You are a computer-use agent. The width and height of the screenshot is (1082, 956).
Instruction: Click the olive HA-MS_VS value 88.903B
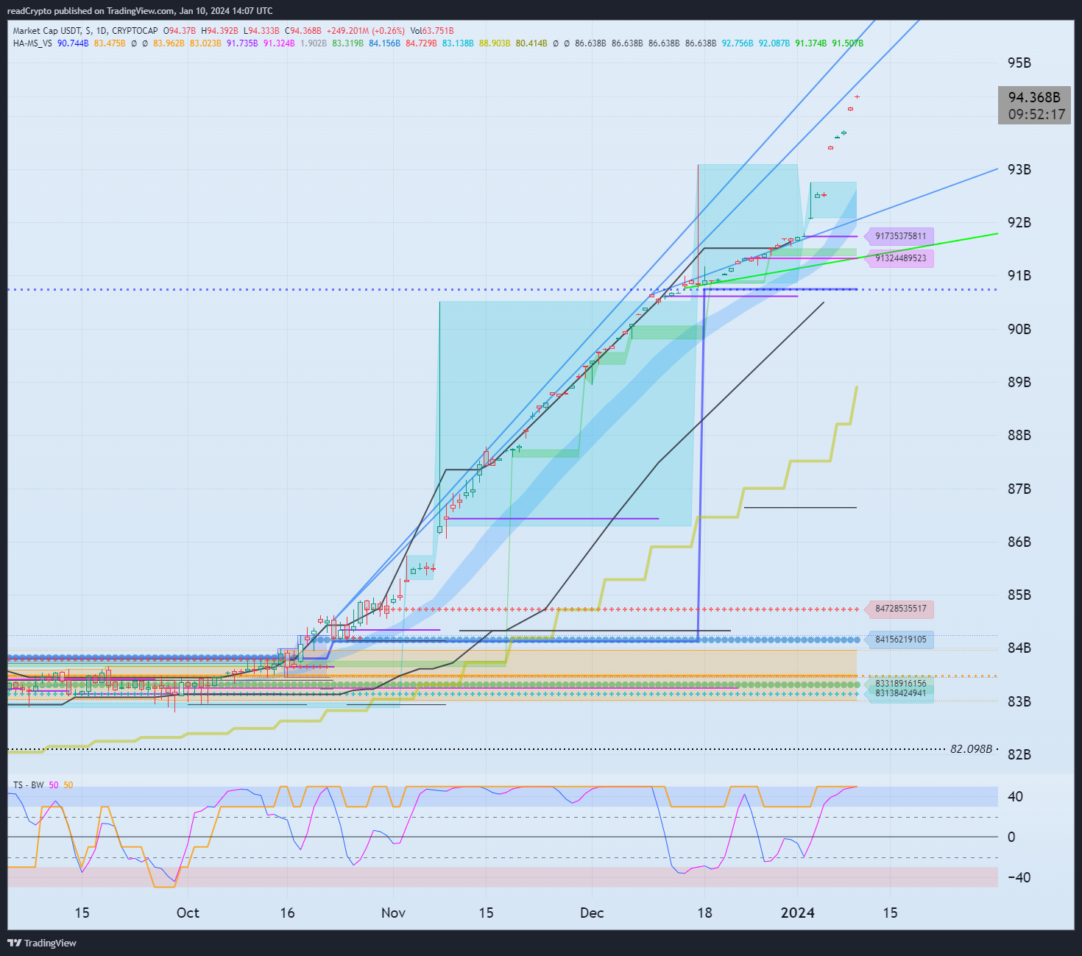point(495,43)
